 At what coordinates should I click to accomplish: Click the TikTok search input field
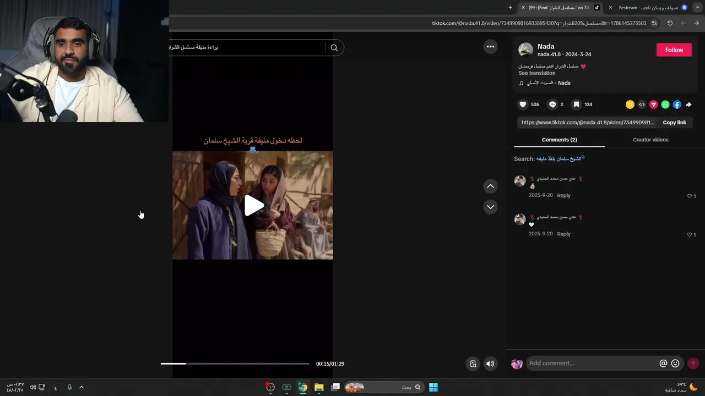click(247, 48)
